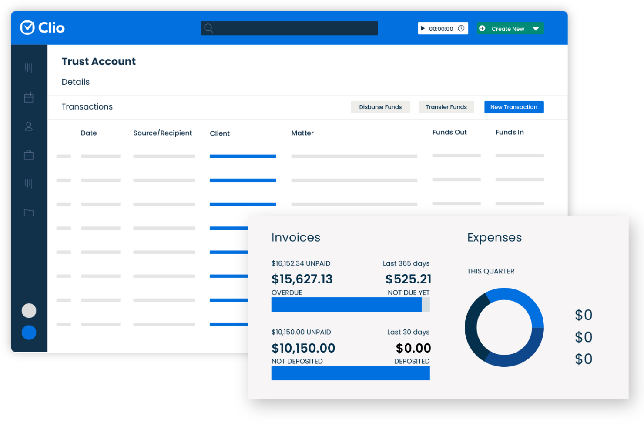Click the plus icon on Create New
The height and width of the screenshot is (429, 644).
(482, 28)
